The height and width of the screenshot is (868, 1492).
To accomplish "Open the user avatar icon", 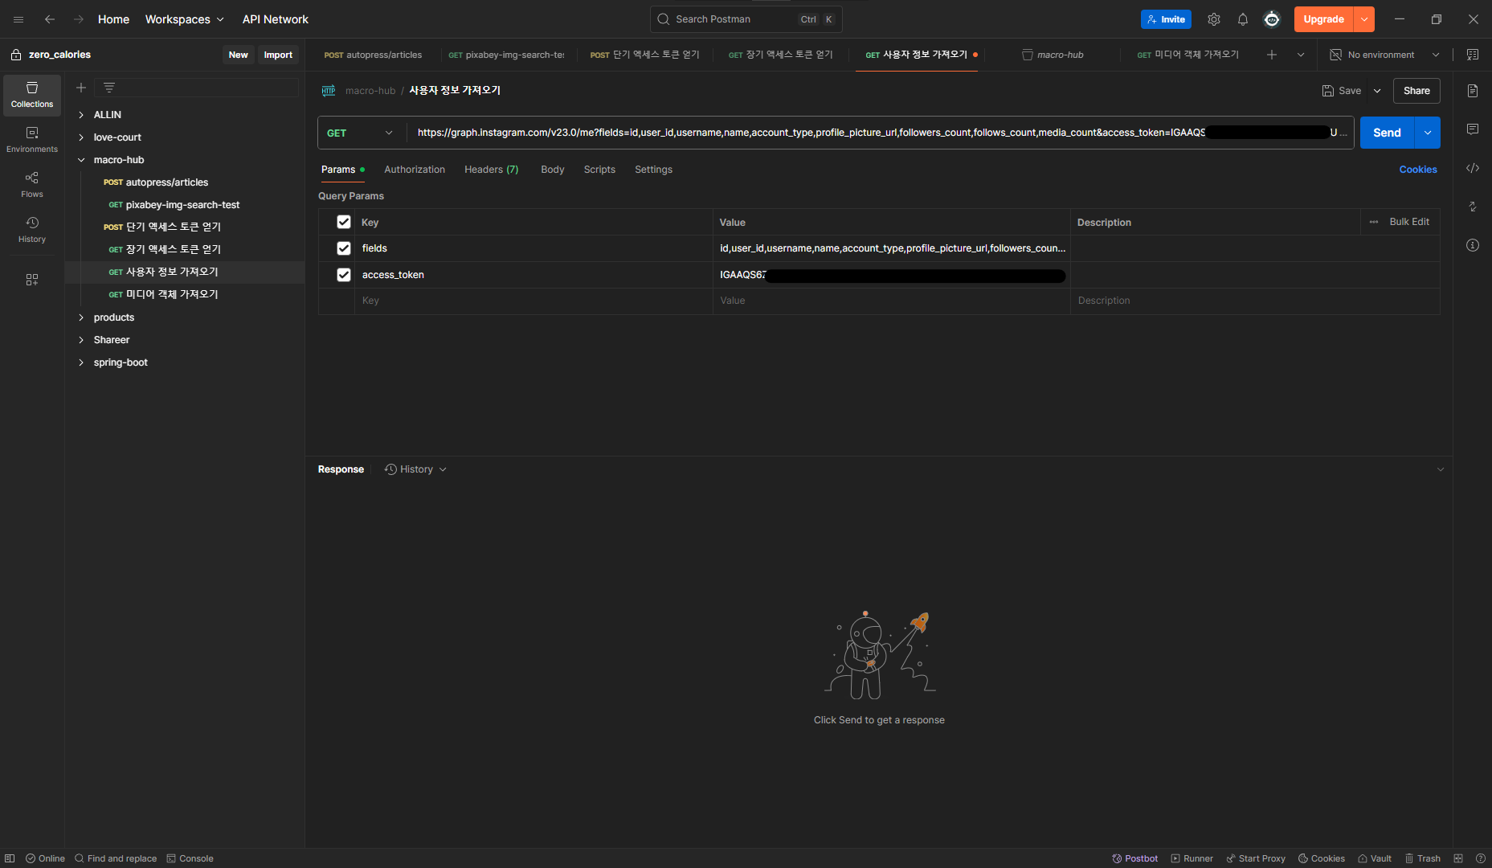I will 1272,19.
